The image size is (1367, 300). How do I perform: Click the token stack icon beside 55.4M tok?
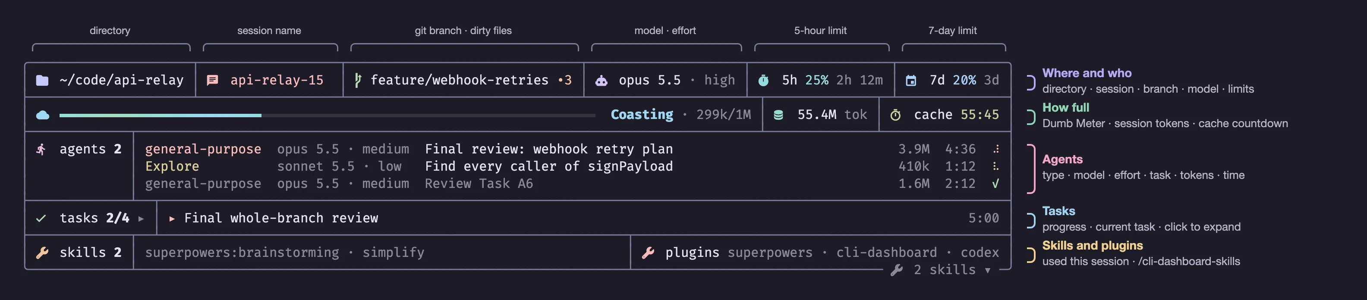tap(778, 115)
